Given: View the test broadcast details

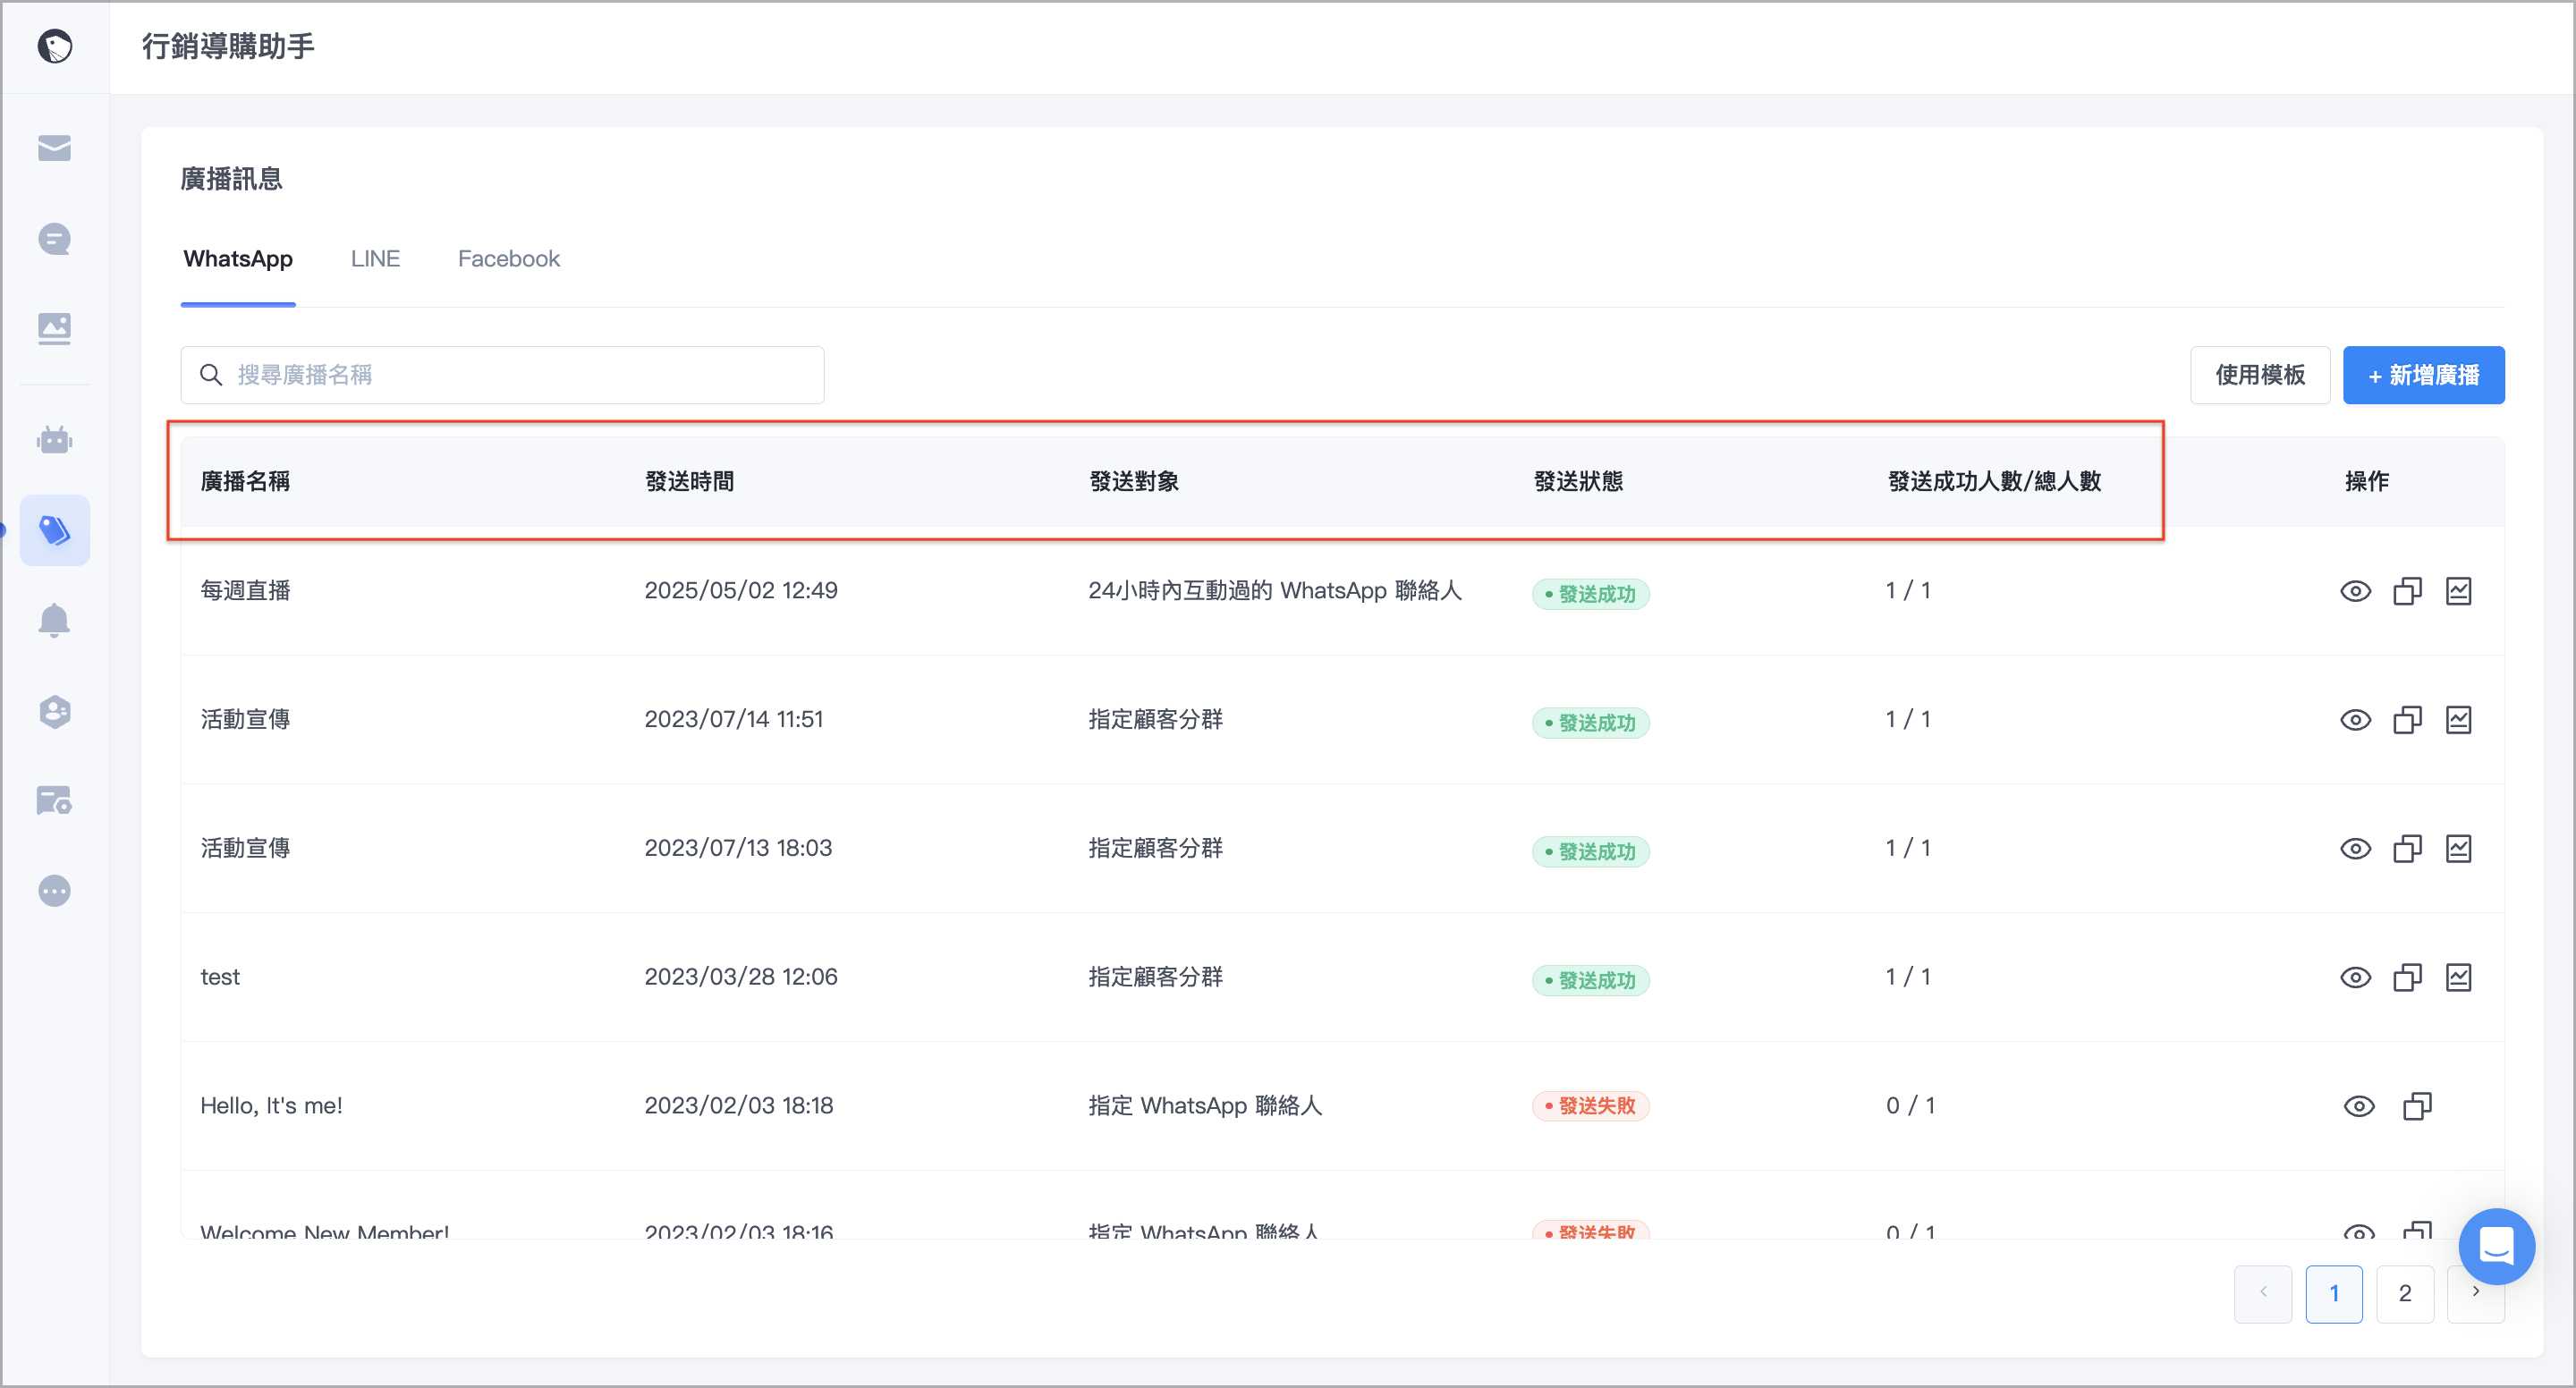Looking at the screenshot, I should (2356, 977).
